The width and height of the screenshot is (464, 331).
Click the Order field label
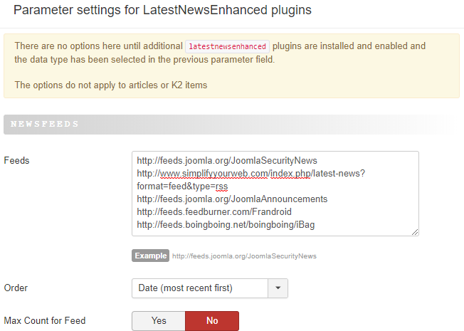(x=16, y=288)
